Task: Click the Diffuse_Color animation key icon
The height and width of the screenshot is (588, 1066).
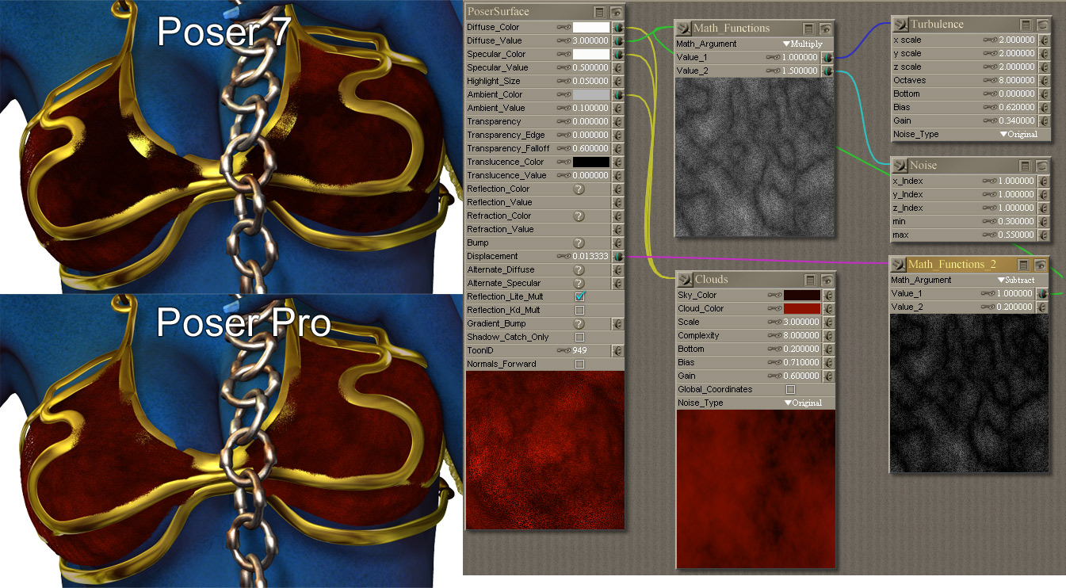Action: 564,27
